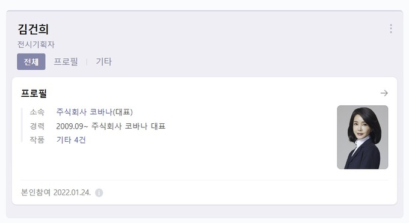Click the 작품 field label
The image size is (409, 223).
(x=37, y=140)
